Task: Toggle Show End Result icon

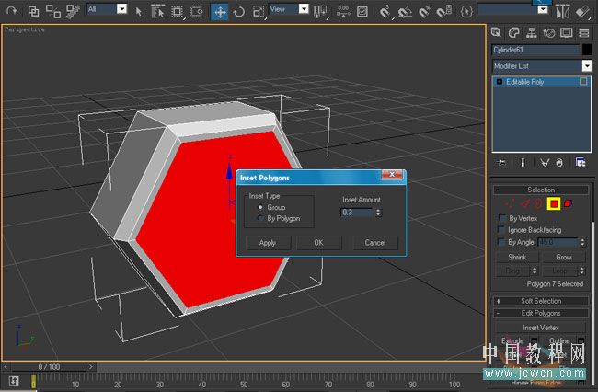Action: pyautogui.click(x=523, y=163)
